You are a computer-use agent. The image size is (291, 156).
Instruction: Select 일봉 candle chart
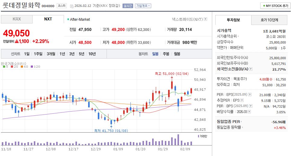click(x=155, y=54)
